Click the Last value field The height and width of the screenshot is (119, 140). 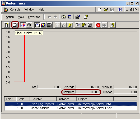[x=49, y=87]
